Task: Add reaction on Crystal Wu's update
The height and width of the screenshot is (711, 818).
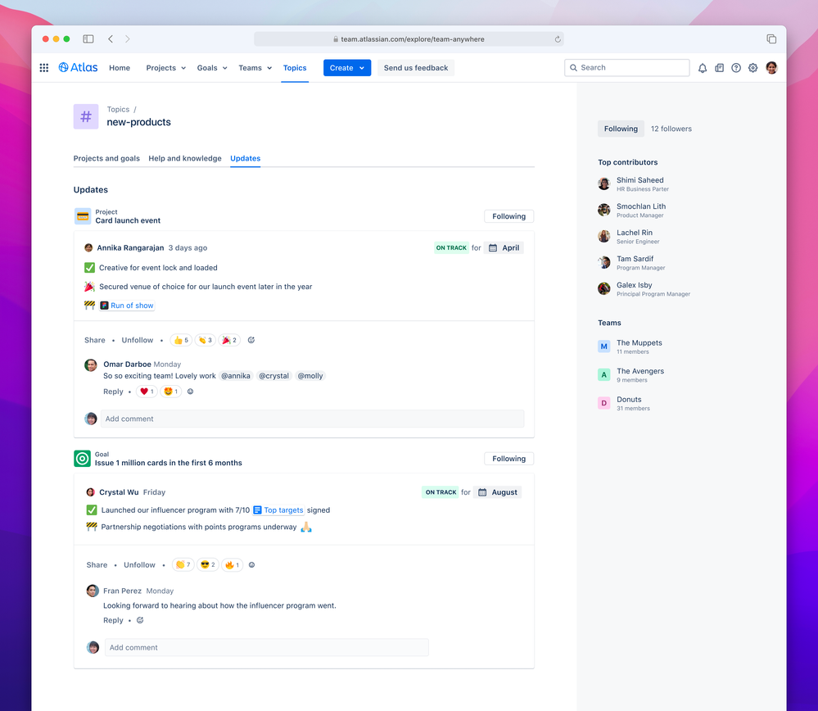Action: [252, 565]
